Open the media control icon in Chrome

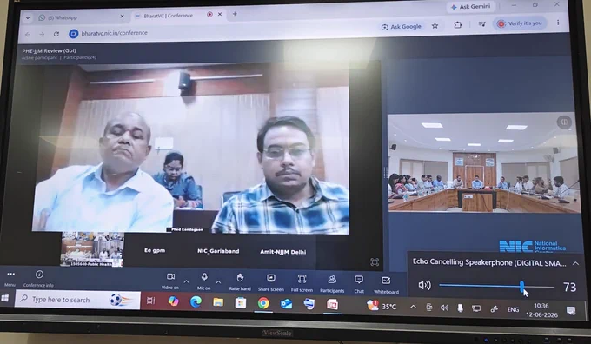[481, 24]
